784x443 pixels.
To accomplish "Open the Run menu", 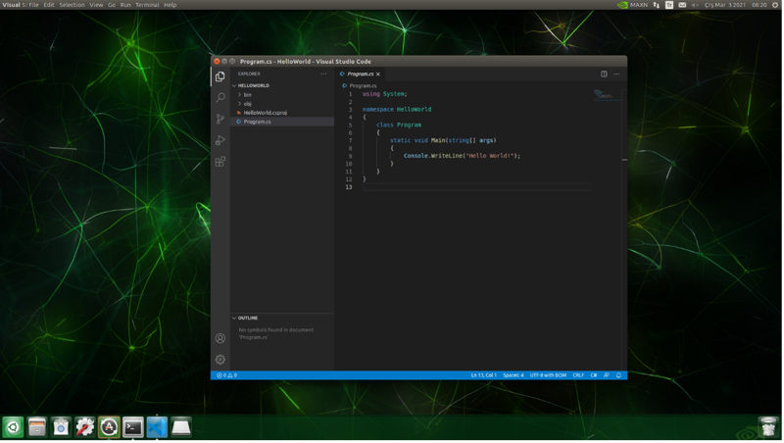I will 125,5.
